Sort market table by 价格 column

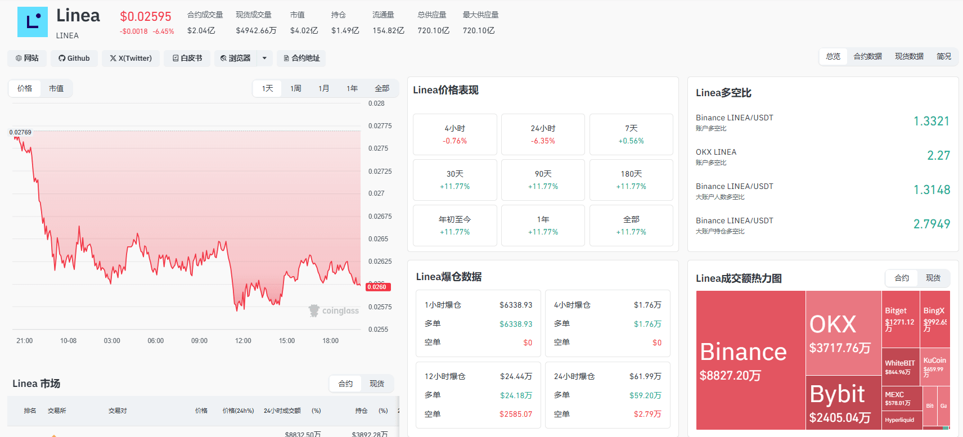[x=201, y=411]
